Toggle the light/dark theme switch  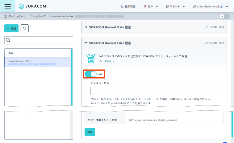224,16
